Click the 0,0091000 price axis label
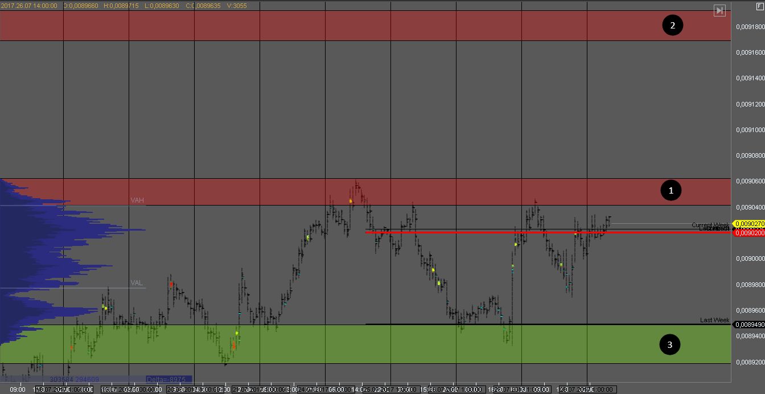Viewport: 765px width, 394px height. 748,130
